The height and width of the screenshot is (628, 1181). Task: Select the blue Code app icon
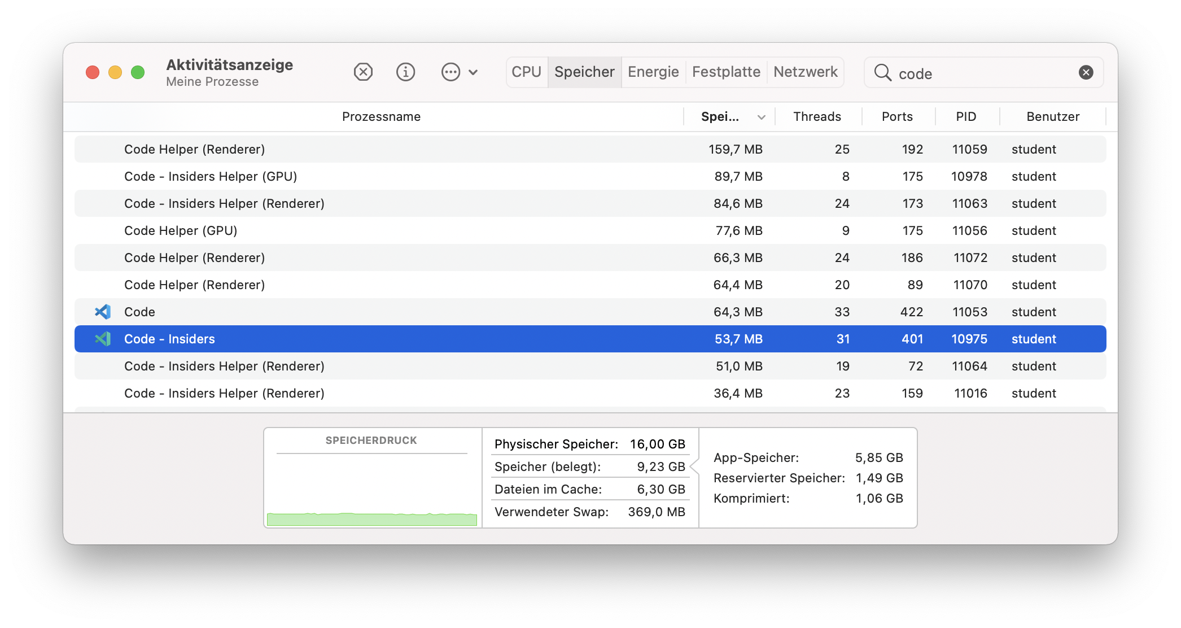coord(103,312)
